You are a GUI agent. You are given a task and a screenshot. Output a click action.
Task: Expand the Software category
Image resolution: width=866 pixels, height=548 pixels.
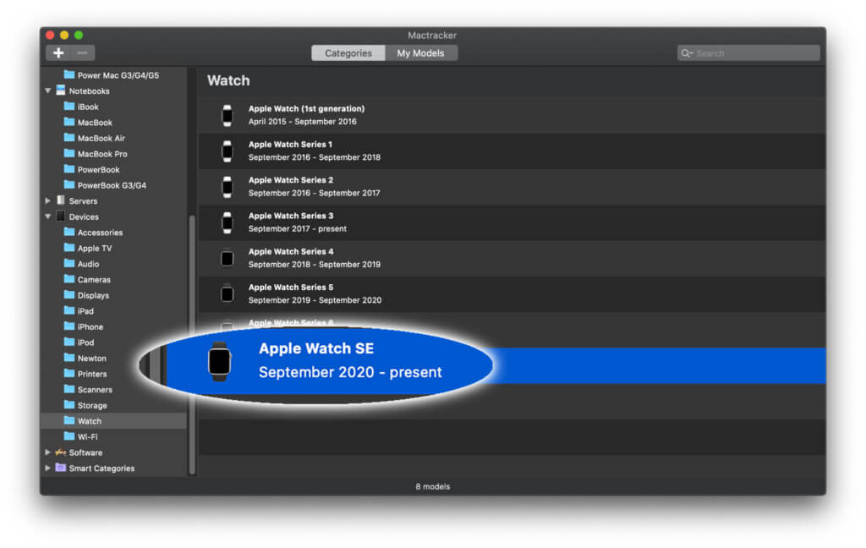[48, 452]
